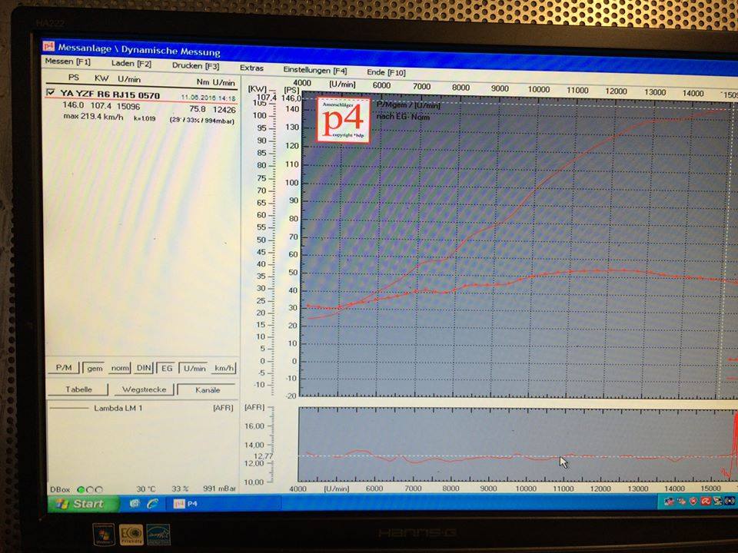Screen dimensions: 738x553
Task: Click the second quick launch icon beside Start
Action: click(151, 504)
